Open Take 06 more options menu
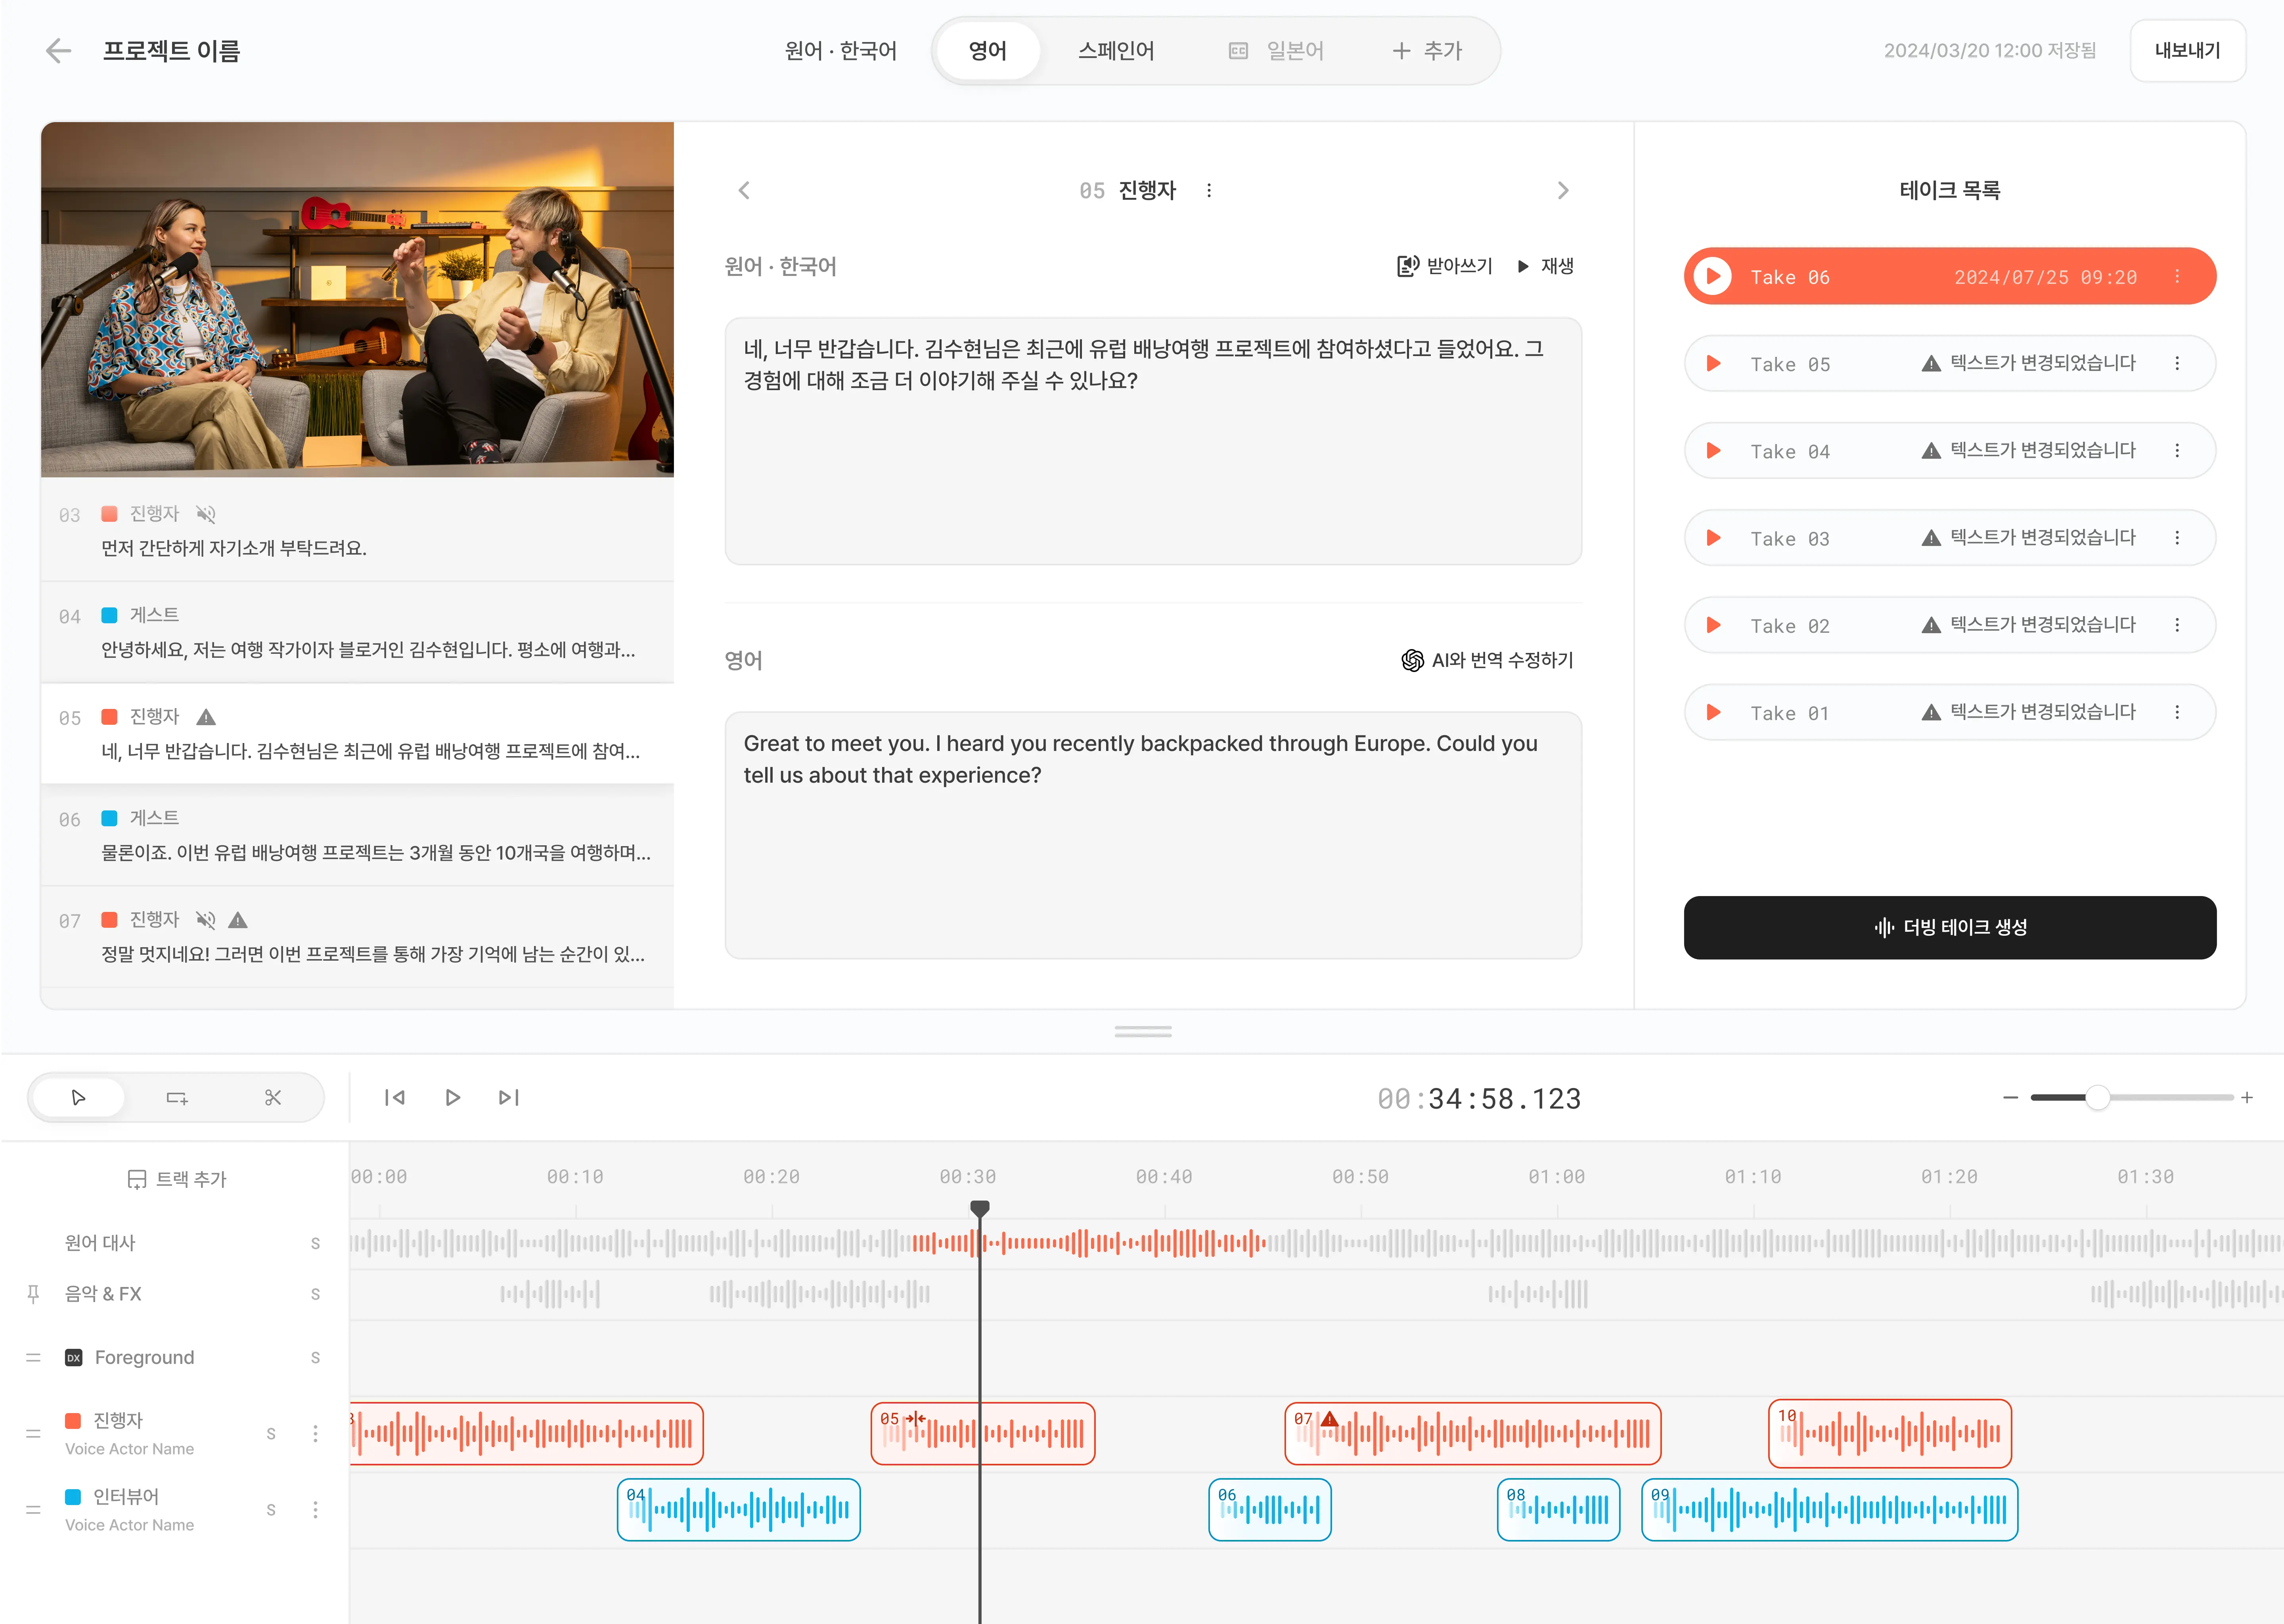This screenshot has width=2284, height=1624. [2177, 276]
